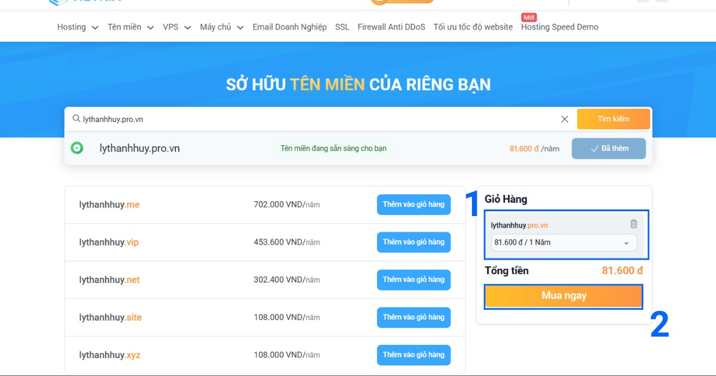Click the site logo in the top left
The image size is (716, 376).
point(84,3)
